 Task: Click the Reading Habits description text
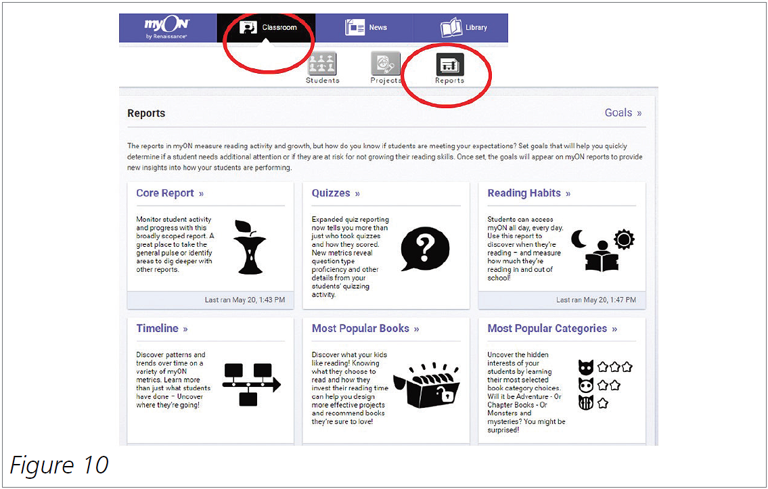click(525, 249)
